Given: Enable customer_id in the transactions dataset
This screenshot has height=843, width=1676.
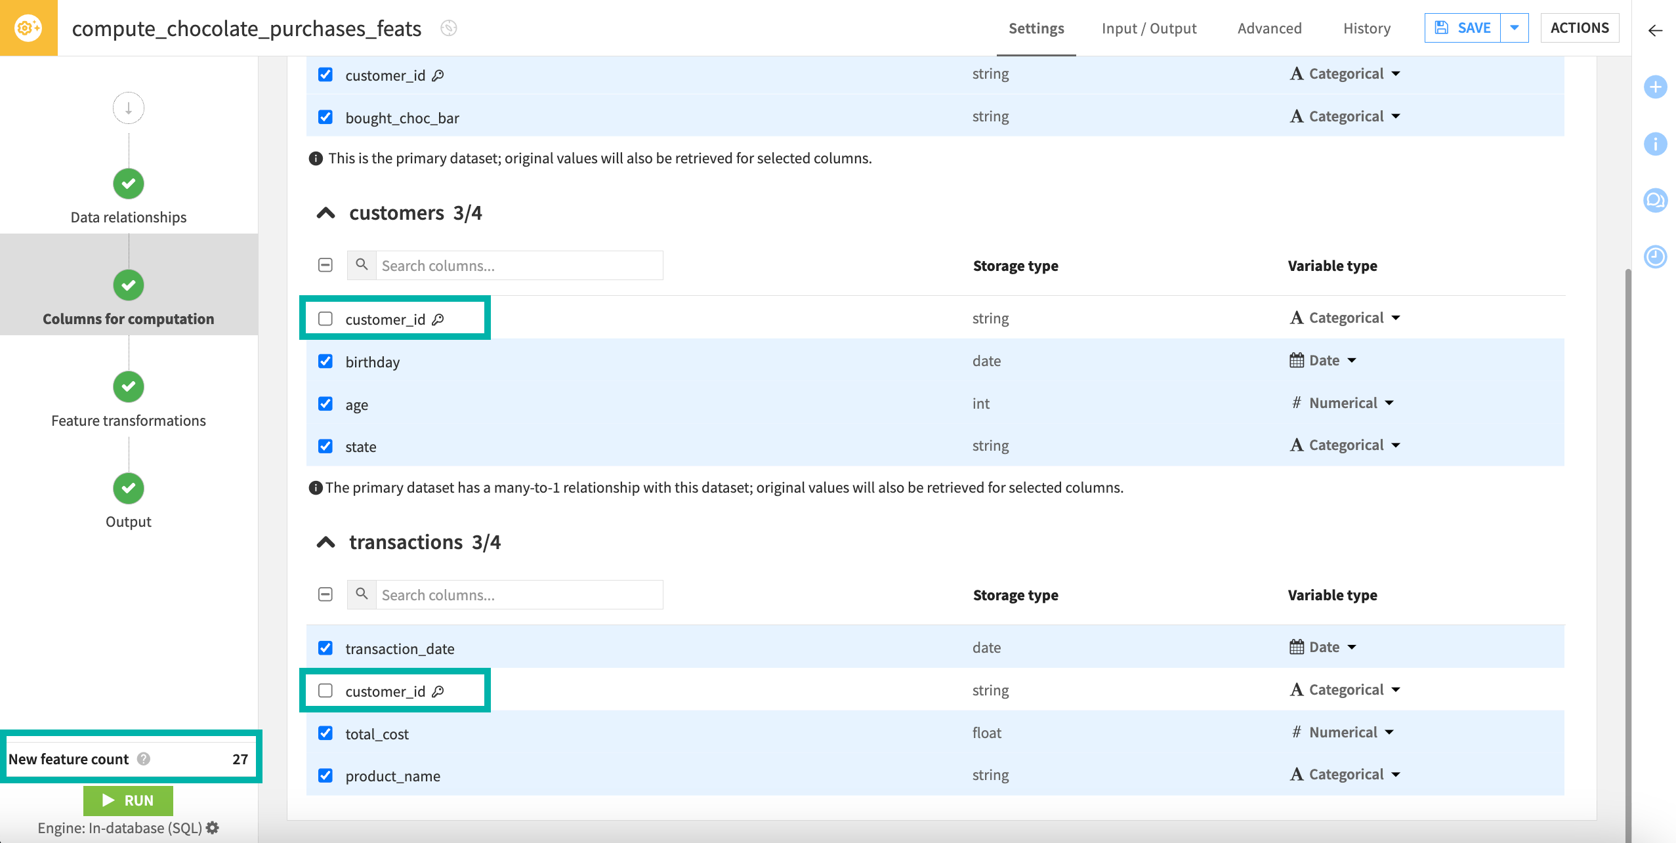Looking at the screenshot, I should point(325,690).
